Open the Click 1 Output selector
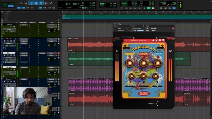 tap(52, 27)
